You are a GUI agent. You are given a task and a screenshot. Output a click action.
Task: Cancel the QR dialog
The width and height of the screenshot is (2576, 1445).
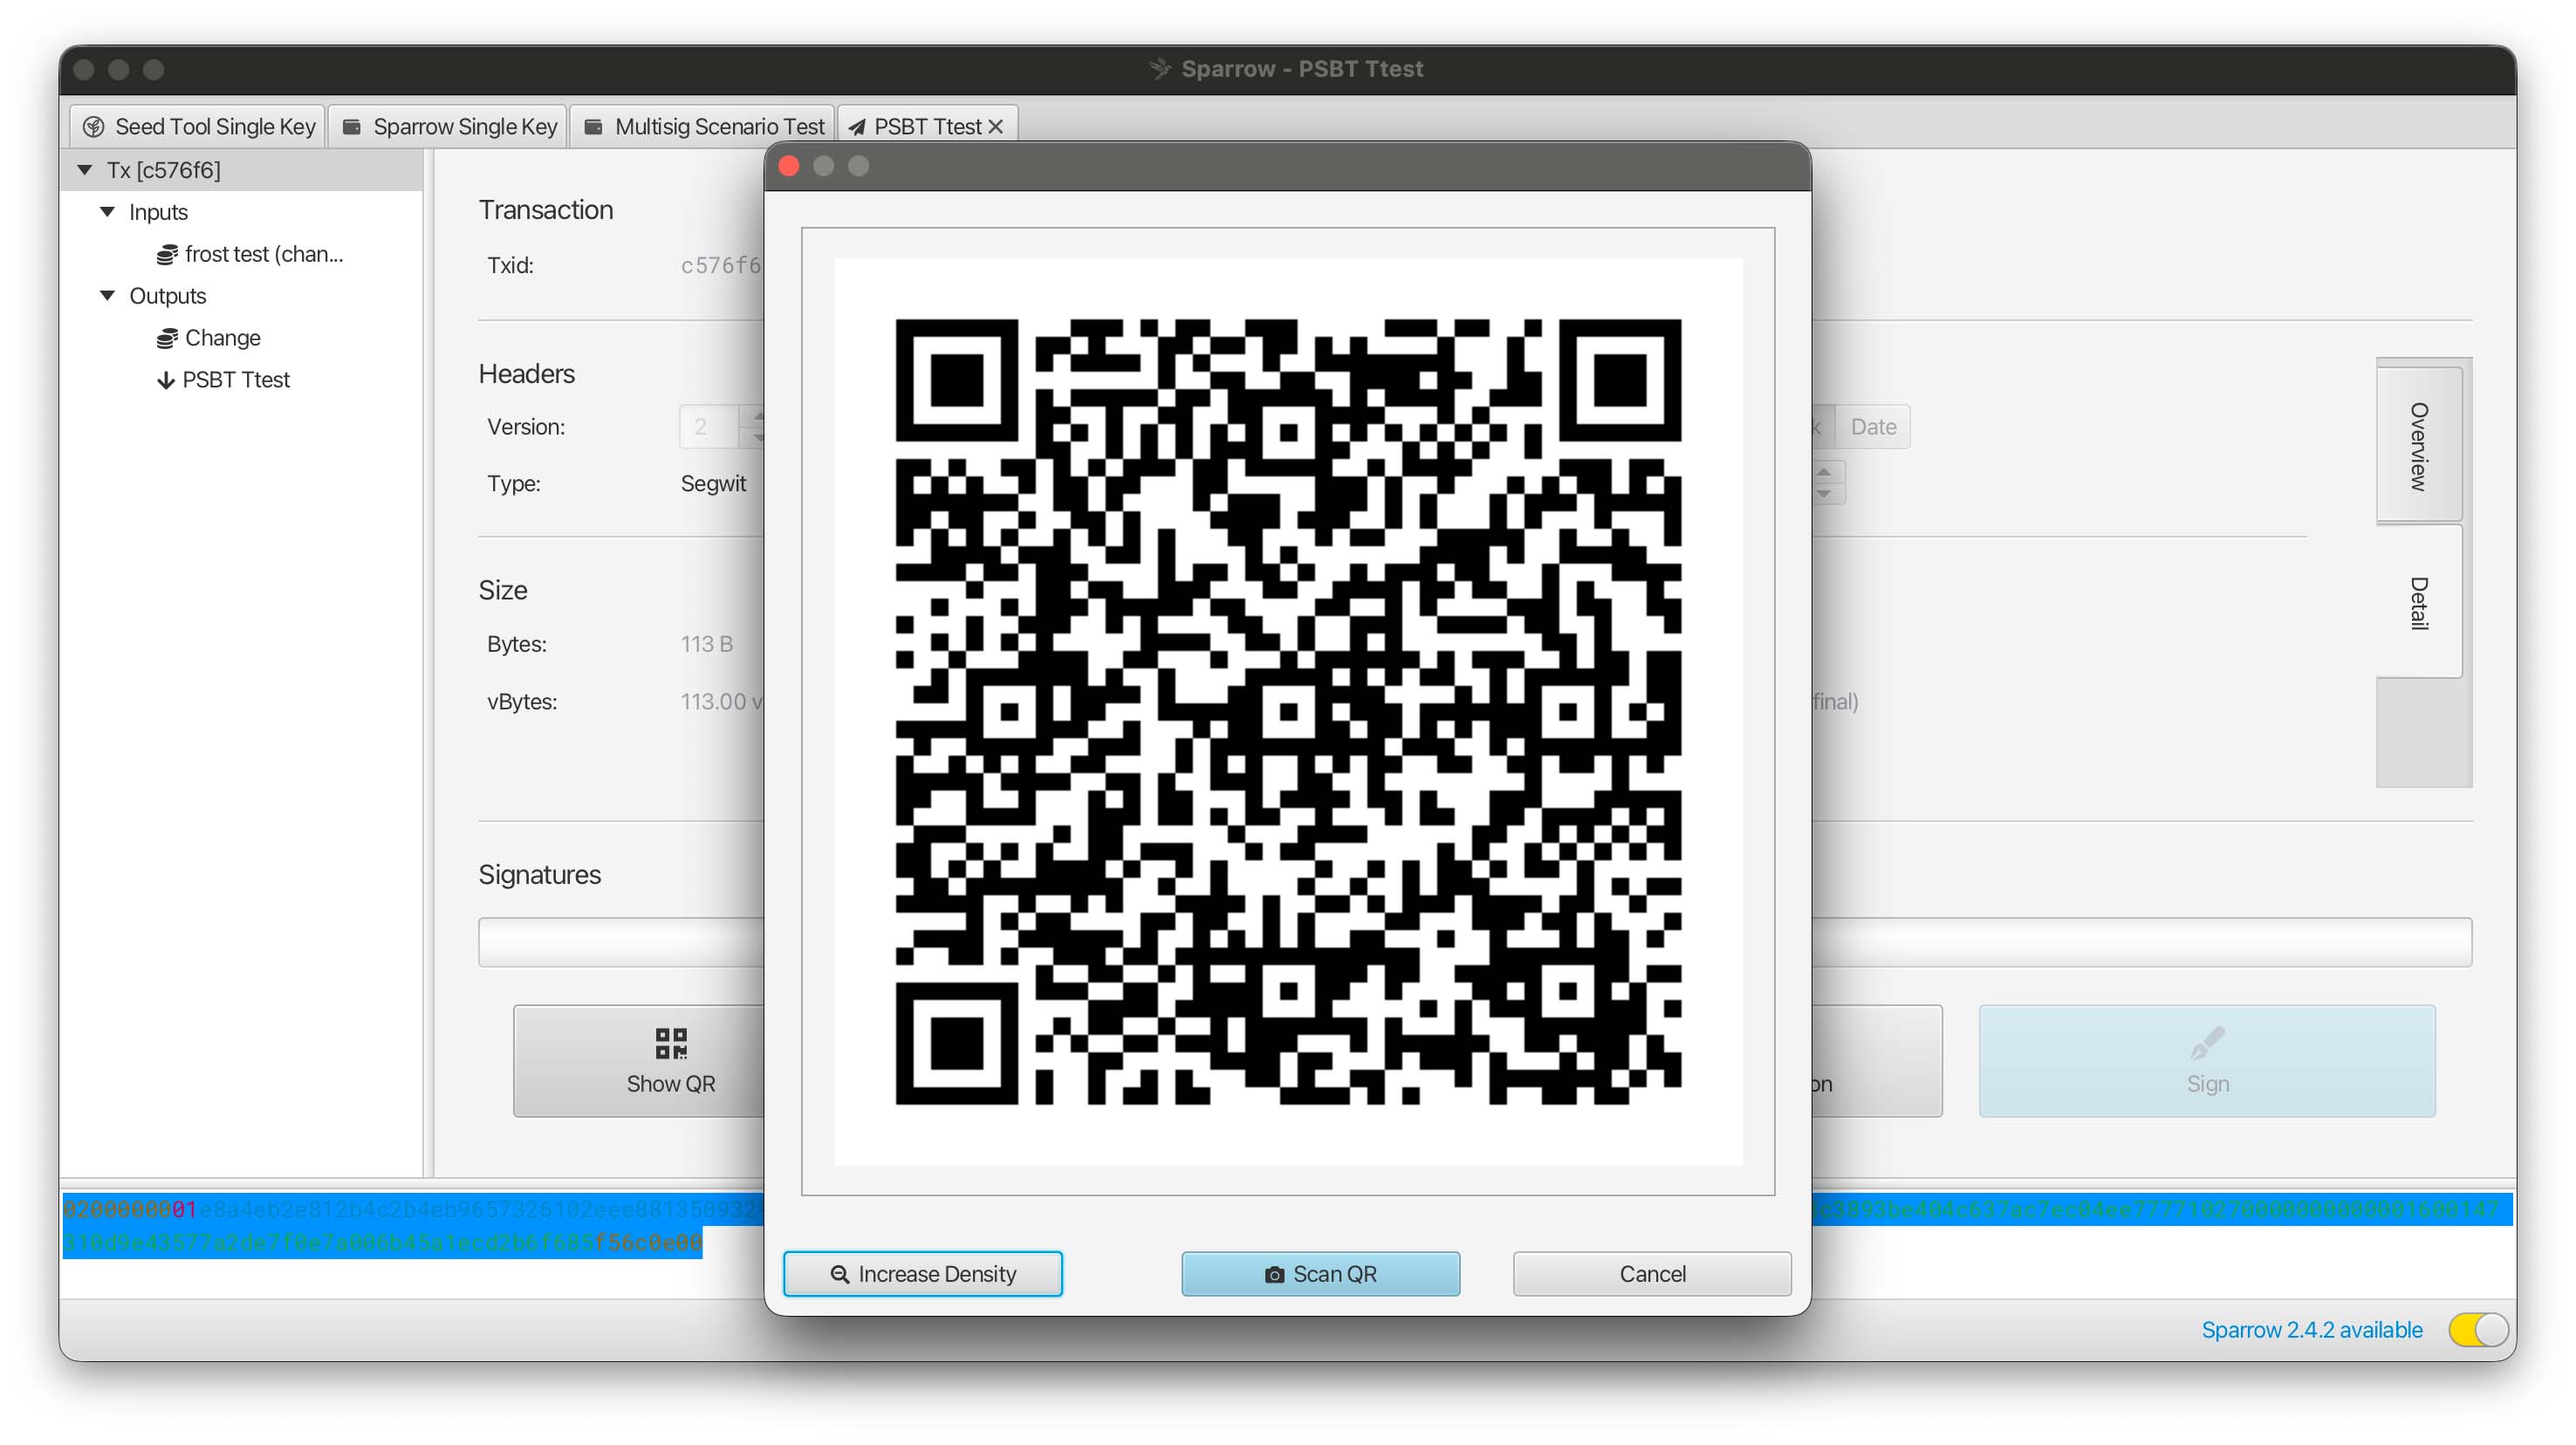click(x=1651, y=1274)
